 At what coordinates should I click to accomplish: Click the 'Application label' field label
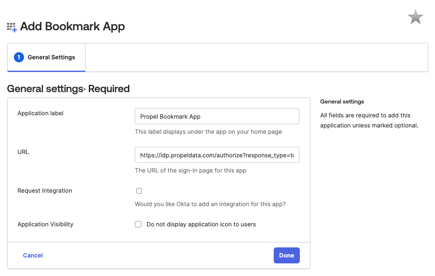point(40,113)
